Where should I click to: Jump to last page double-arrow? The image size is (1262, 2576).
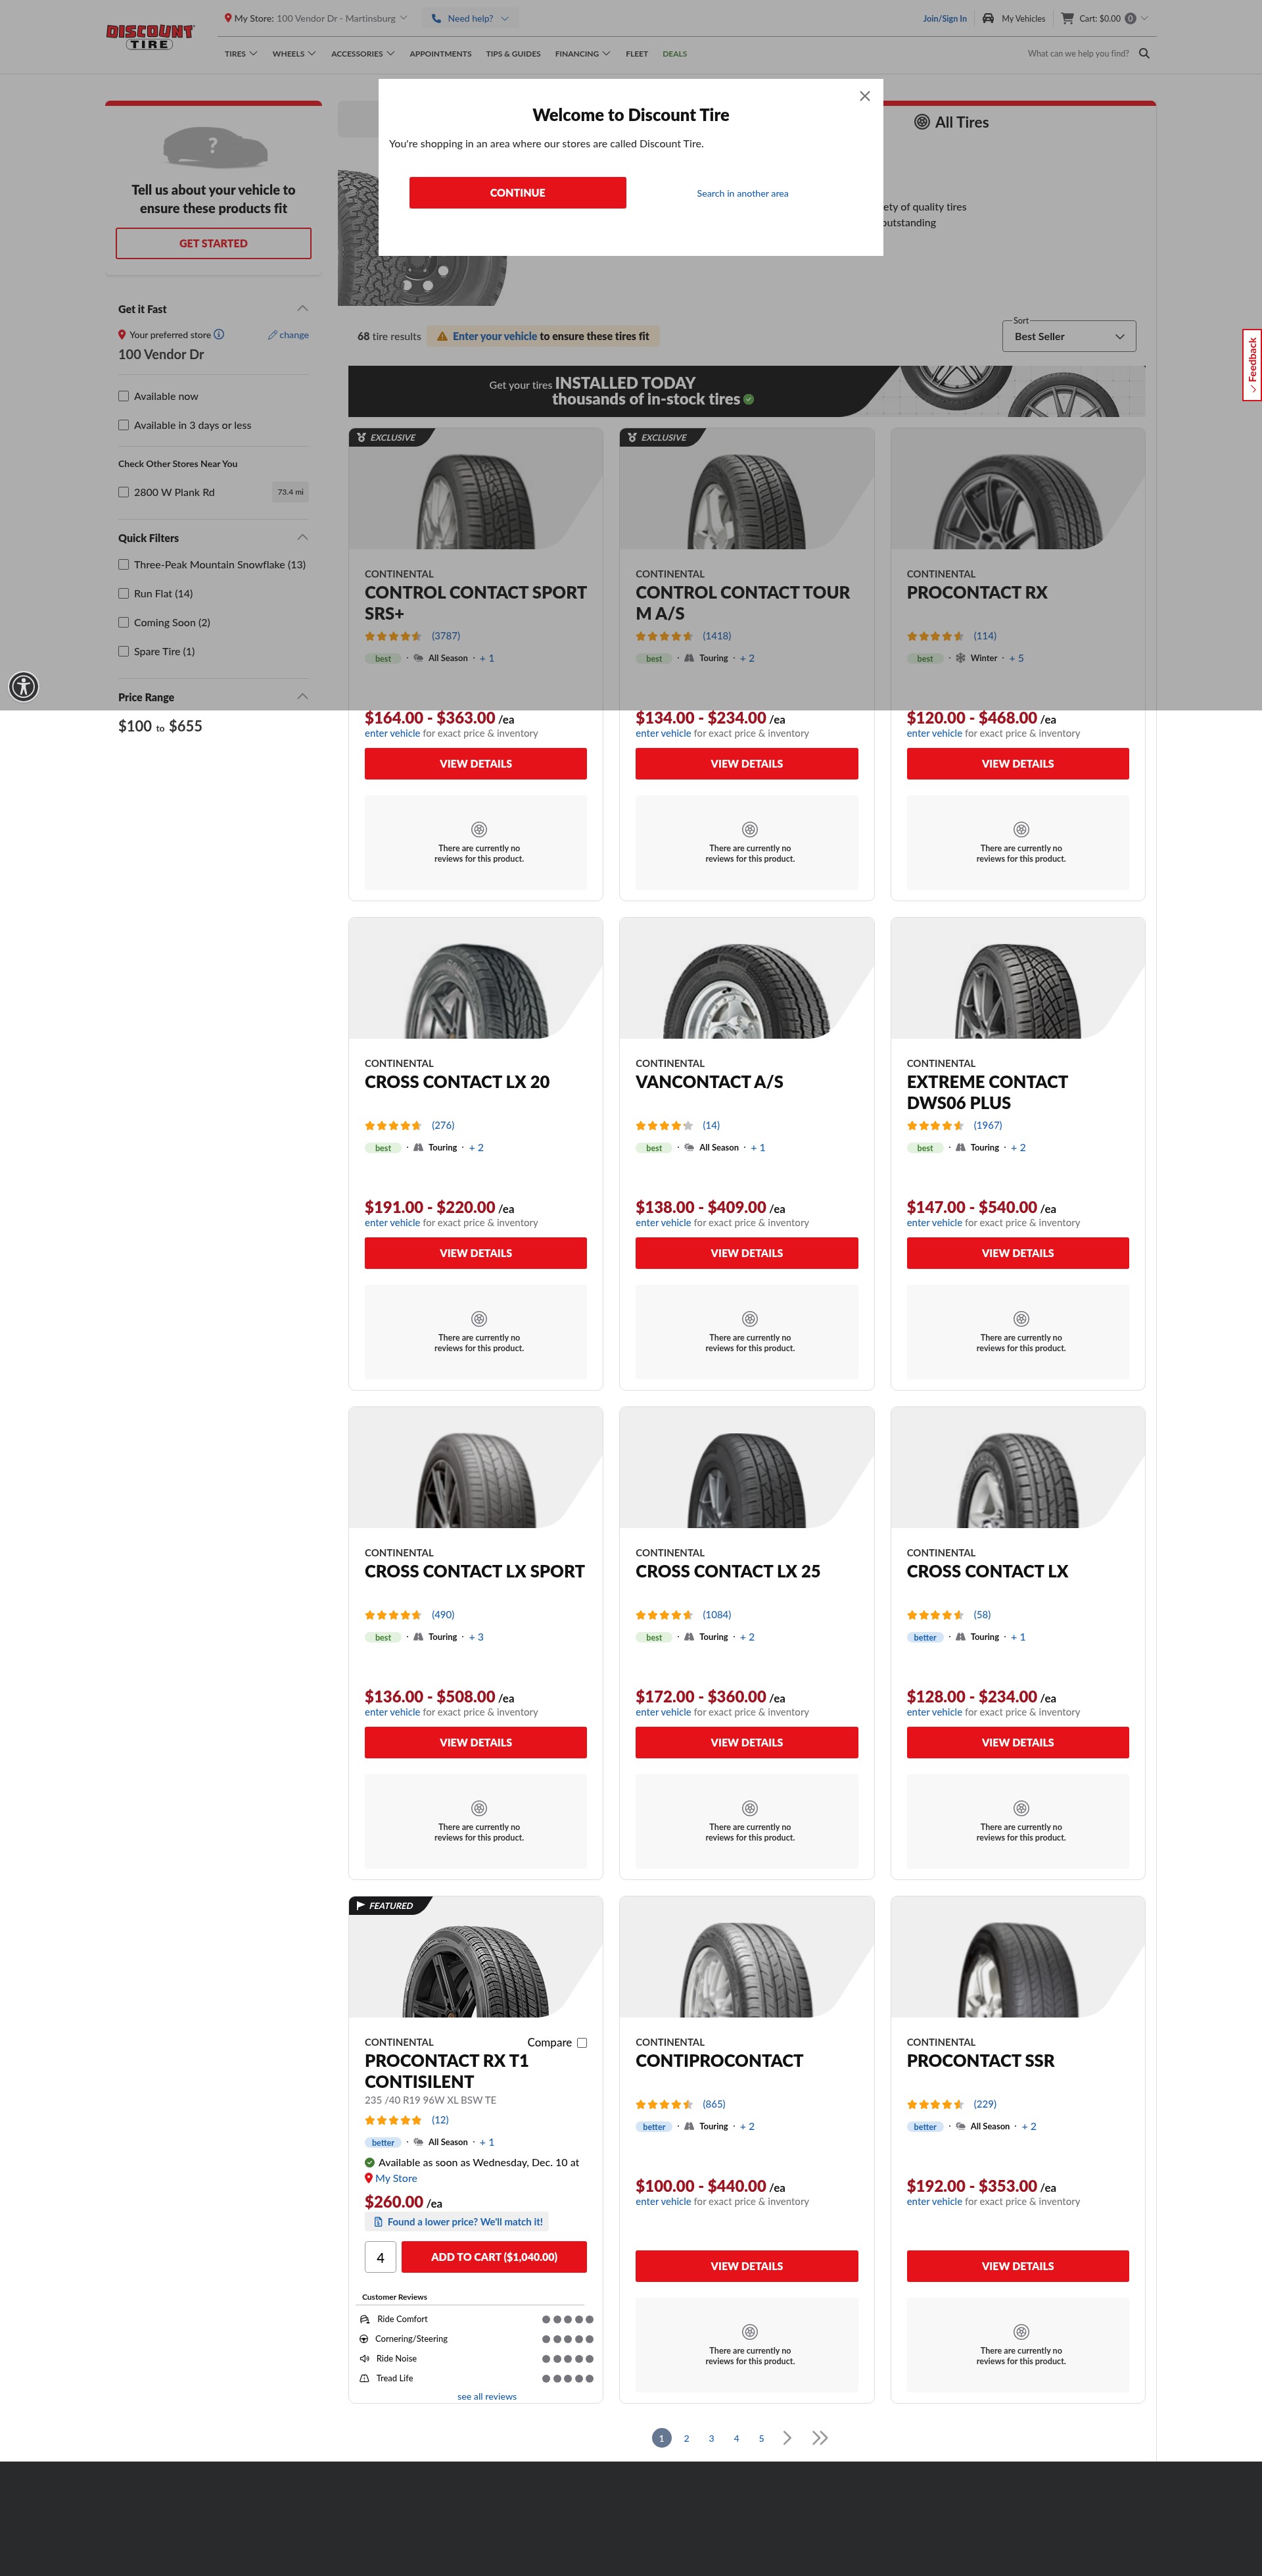coord(820,2437)
